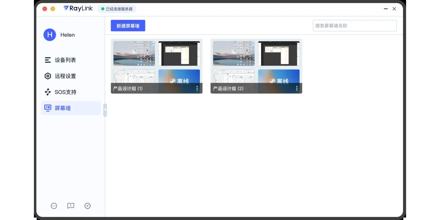440x220 pixels.
Task: Click the compass icon in the sidebar footer
Action: [x=88, y=206]
